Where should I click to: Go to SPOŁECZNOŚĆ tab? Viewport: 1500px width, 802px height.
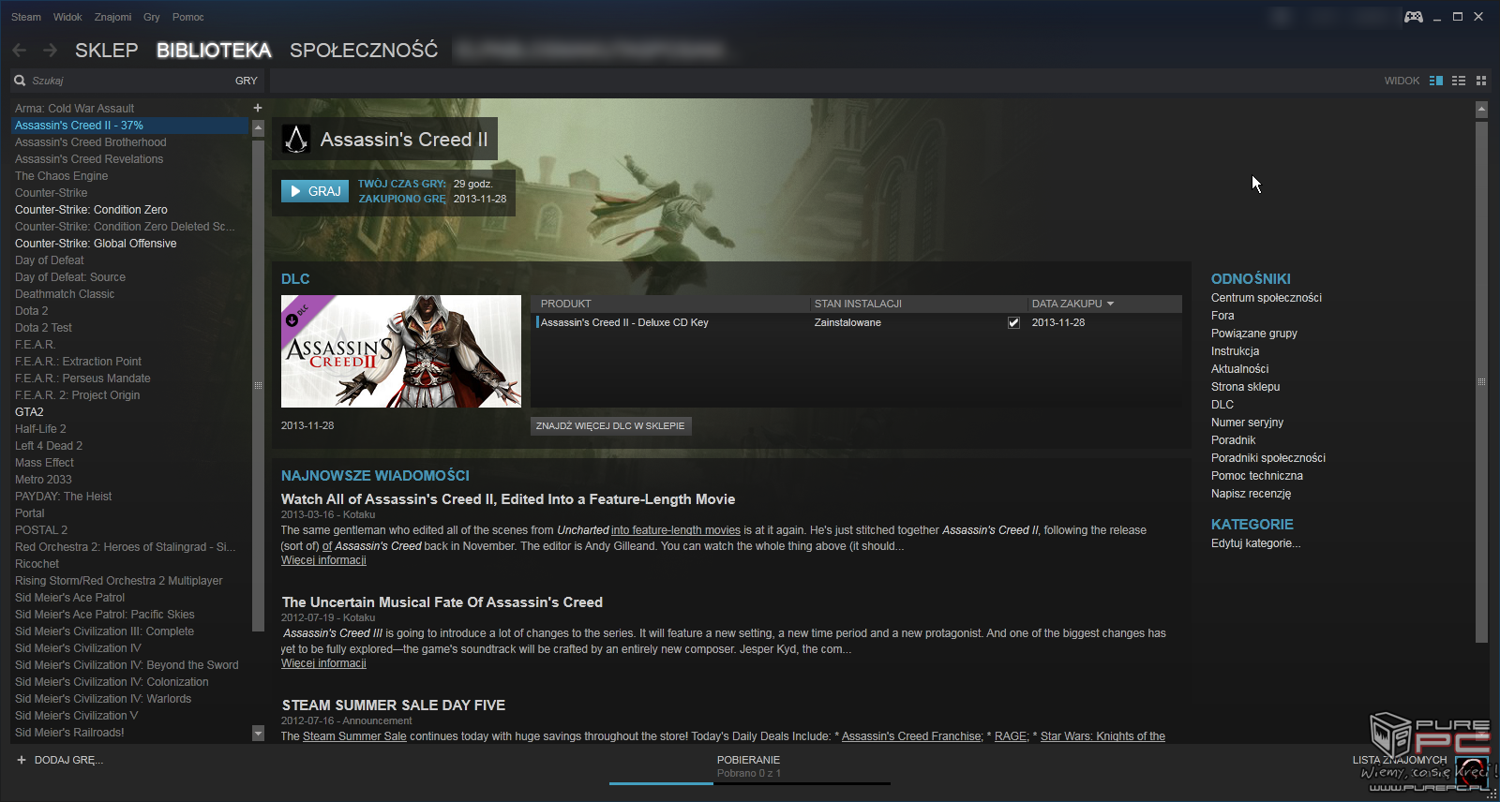(x=364, y=51)
